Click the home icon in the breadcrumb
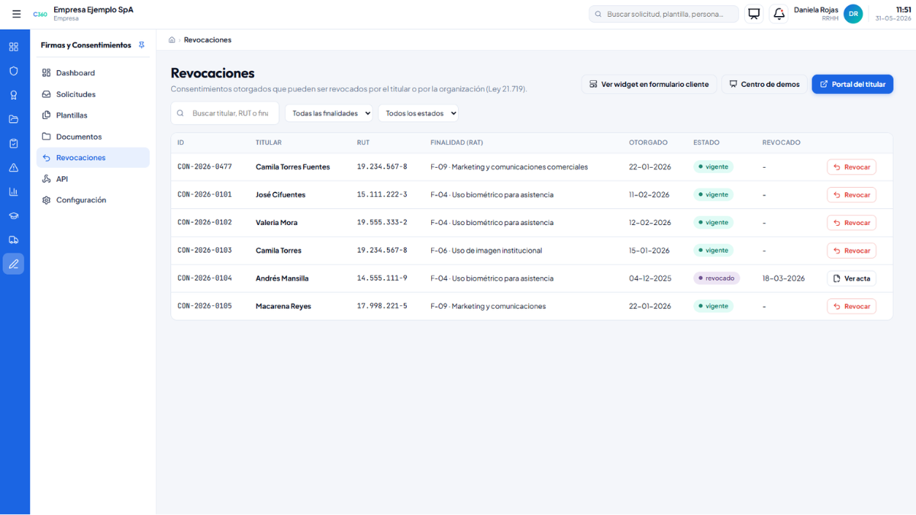Viewport: 916px width, 515px height. click(x=172, y=40)
